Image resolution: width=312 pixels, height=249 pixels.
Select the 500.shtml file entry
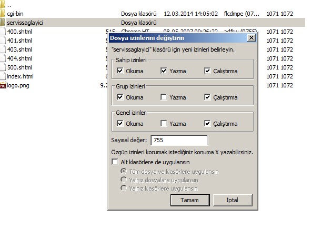click(x=19, y=67)
